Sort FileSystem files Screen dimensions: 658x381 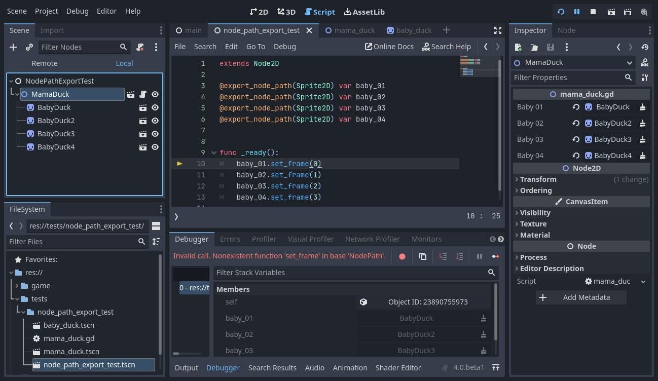(156, 242)
